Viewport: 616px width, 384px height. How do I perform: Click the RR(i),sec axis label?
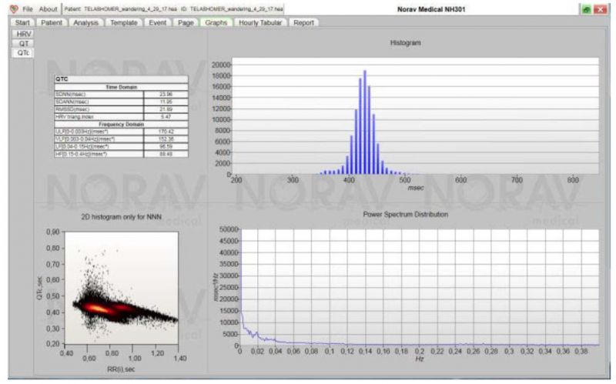[121, 369]
